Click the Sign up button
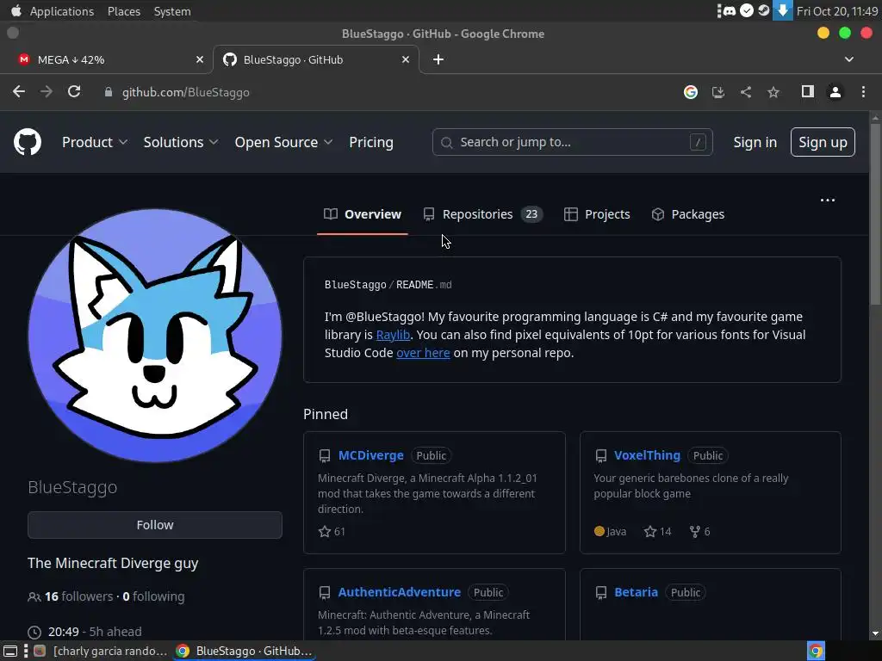The width and height of the screenshot is (882, 661). [823, 142]
